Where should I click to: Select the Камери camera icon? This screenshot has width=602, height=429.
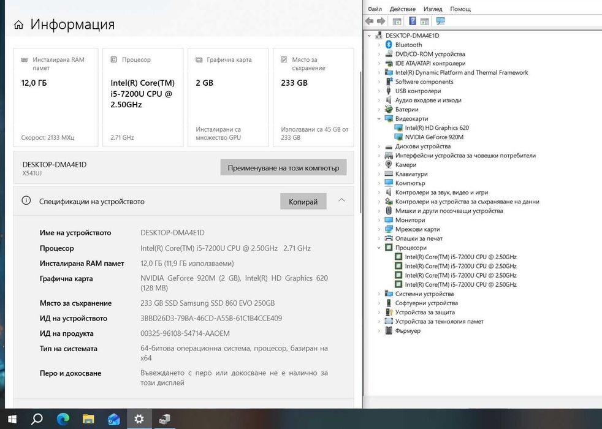click(389, 165)
